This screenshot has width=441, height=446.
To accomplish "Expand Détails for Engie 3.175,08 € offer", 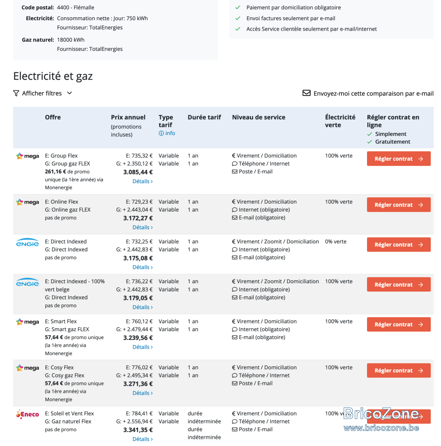I will tap(143, 267).
